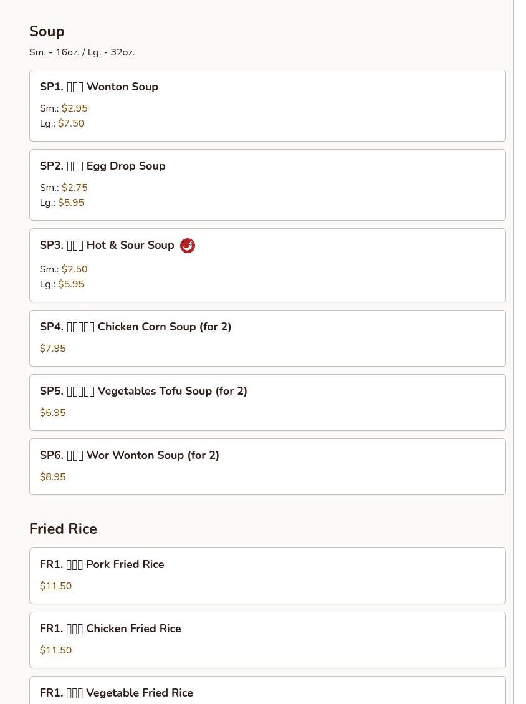The image size is (526, 704).
Task: Click the $6.95 Vegetables Tofu Soup price
Action: pyautogui.click(x=52, y=413)
